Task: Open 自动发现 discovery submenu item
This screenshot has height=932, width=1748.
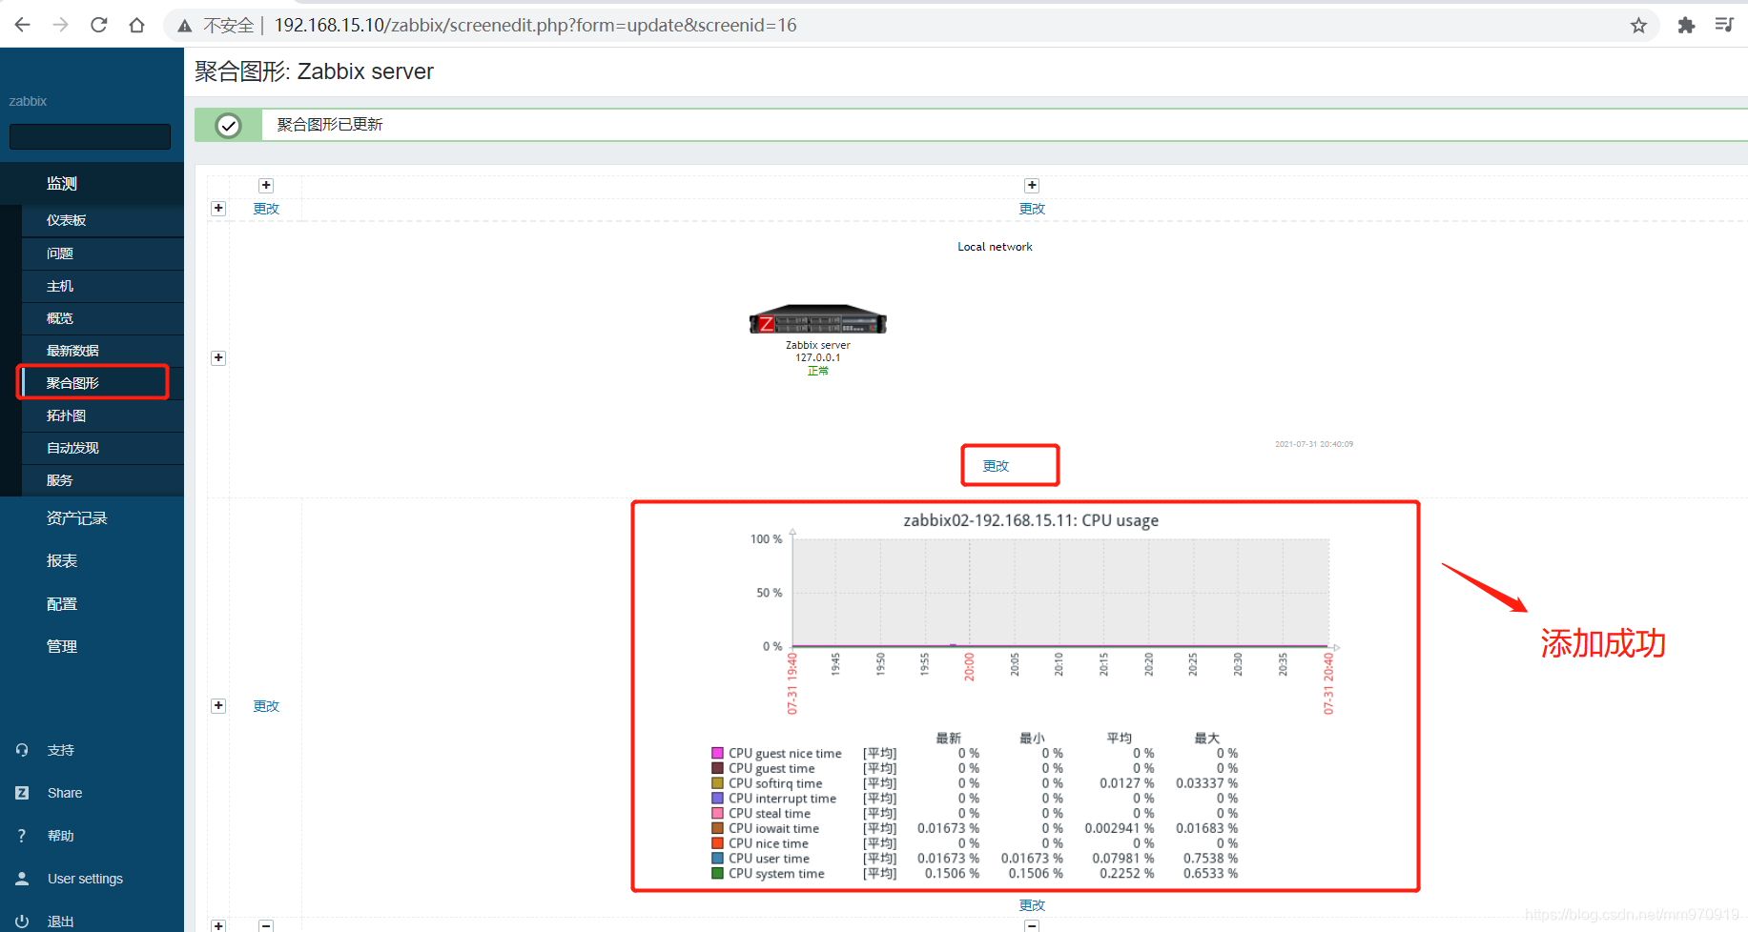Action: (x=72, y=448)
